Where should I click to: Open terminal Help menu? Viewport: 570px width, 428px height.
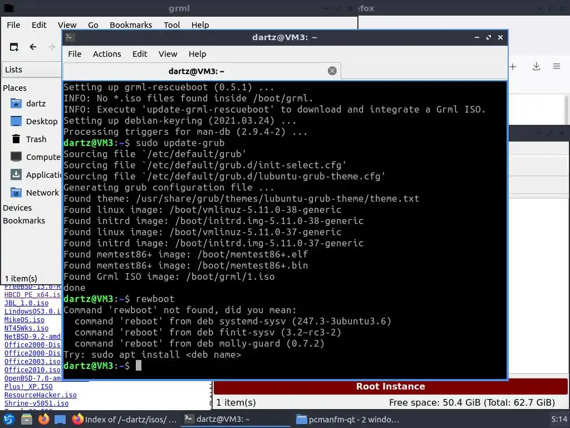point(198,54)
